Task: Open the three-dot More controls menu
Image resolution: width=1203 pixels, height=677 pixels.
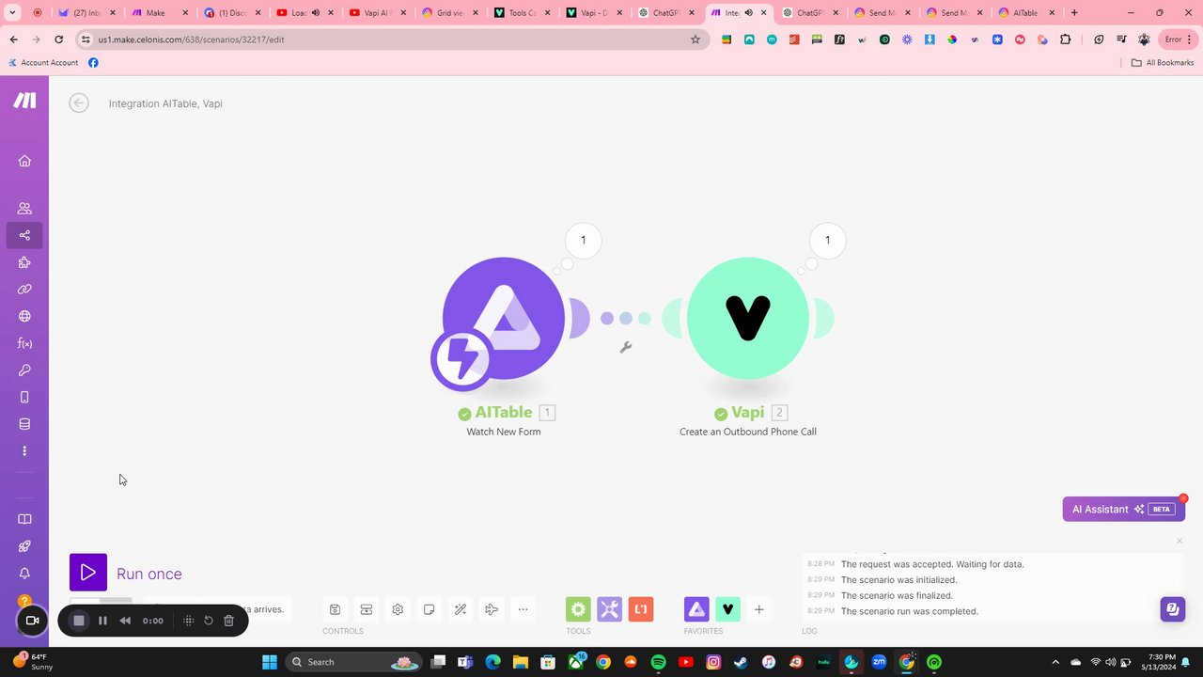Action: coord(523,609)
